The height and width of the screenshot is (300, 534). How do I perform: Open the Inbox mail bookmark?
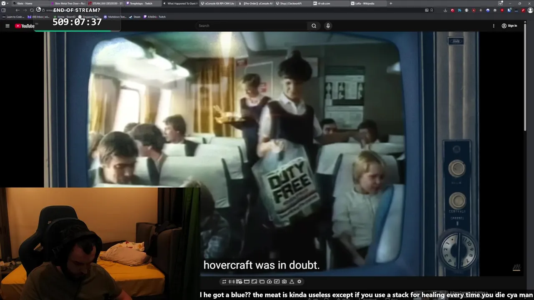click(38, 17)
